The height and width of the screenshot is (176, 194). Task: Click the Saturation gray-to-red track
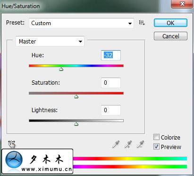(x=76, y=93)
